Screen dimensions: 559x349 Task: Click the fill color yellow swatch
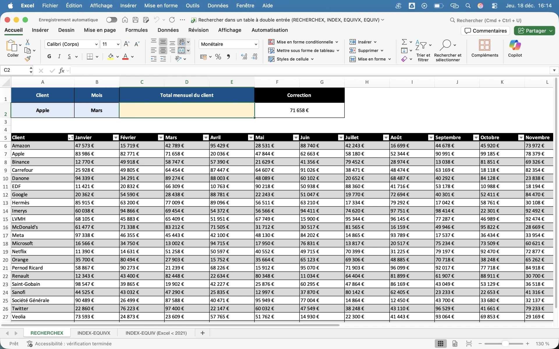[x=111, y=56]
